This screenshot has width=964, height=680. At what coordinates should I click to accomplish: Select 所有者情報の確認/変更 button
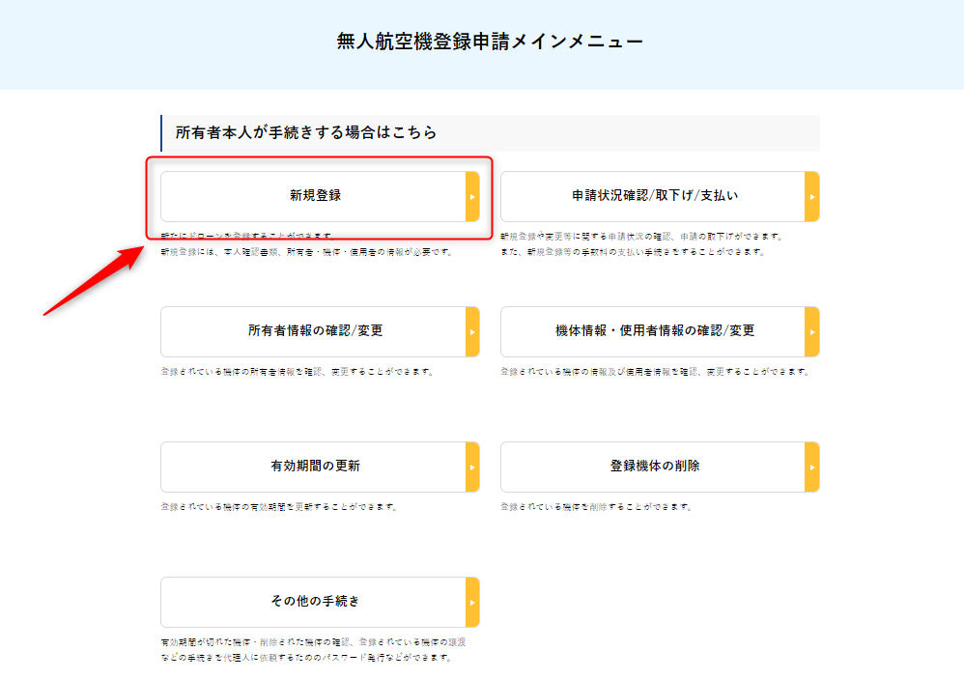point(315,331)
